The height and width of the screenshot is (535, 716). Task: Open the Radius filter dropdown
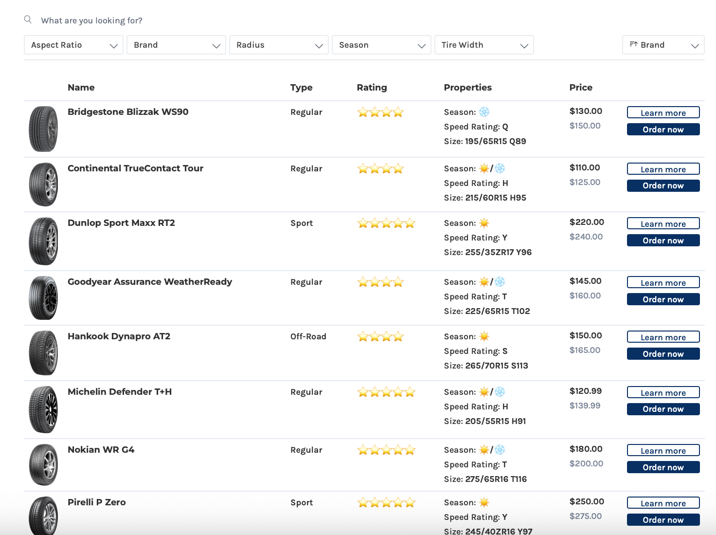(279, 45)
